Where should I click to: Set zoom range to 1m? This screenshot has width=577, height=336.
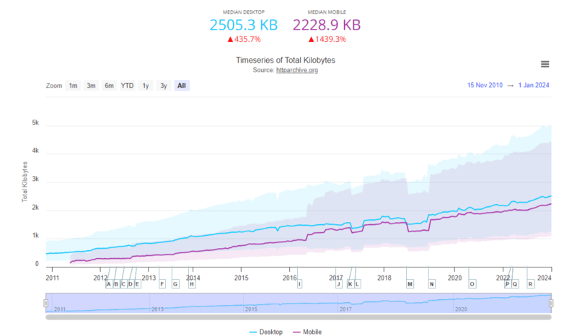point(73,86)
